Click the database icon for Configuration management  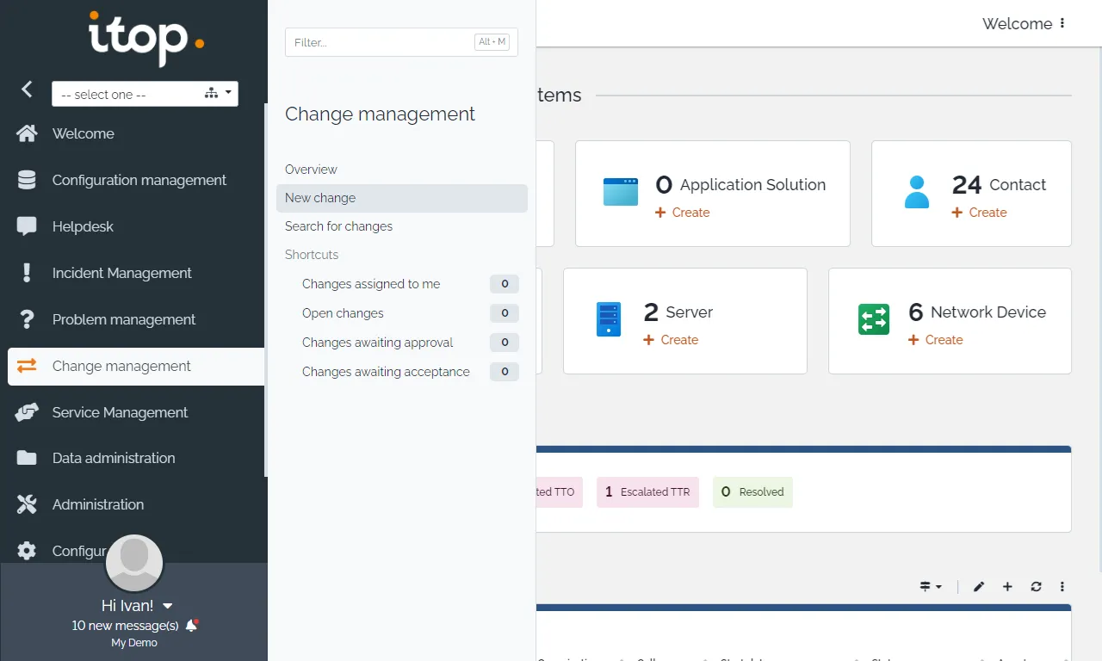click(27, 180)
